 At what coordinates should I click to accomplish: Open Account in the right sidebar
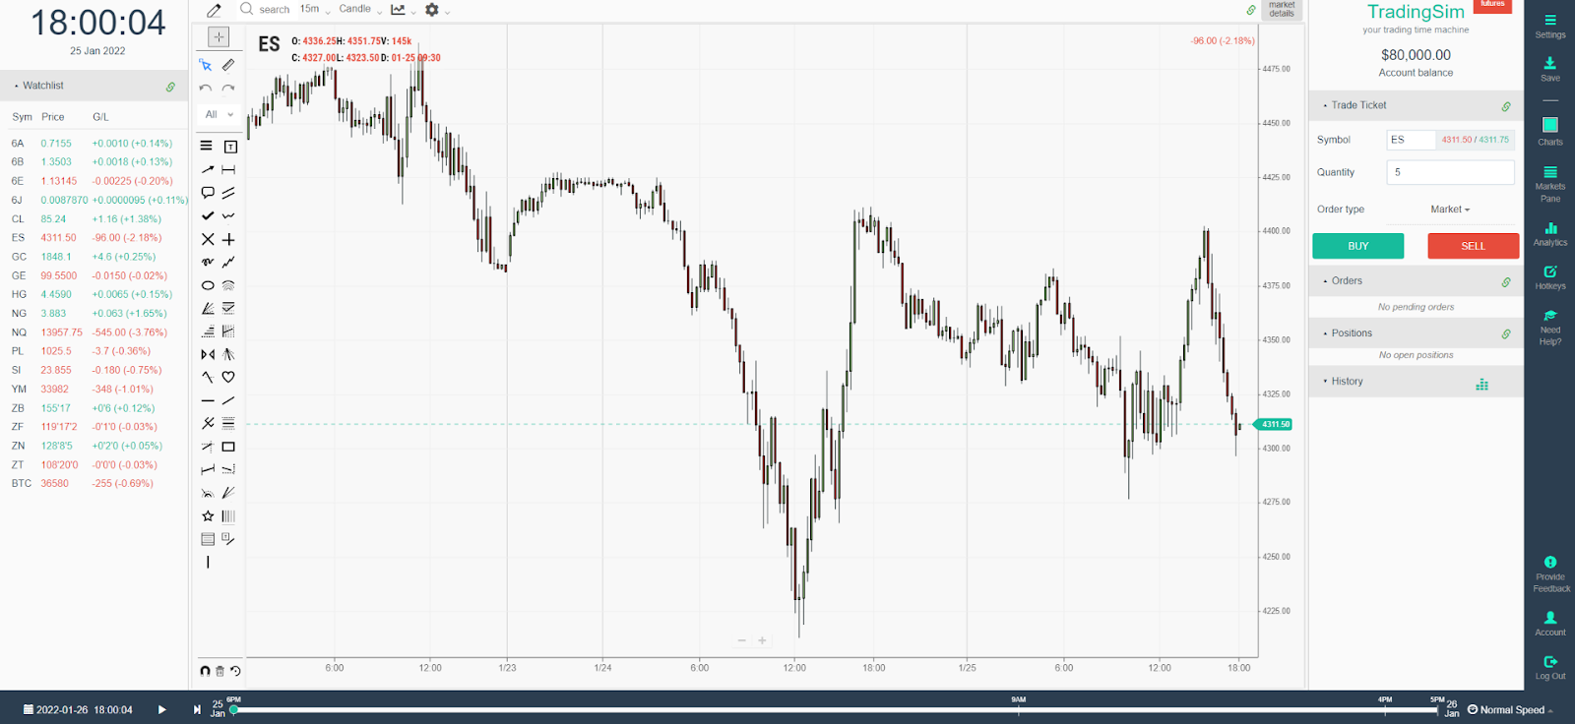click(1550, 624)
